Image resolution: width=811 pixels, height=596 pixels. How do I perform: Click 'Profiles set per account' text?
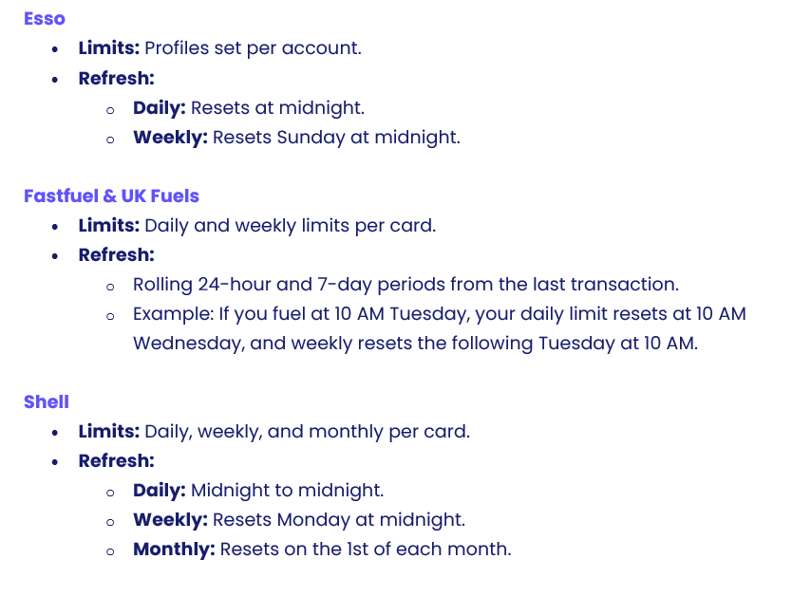click(253, 48)
